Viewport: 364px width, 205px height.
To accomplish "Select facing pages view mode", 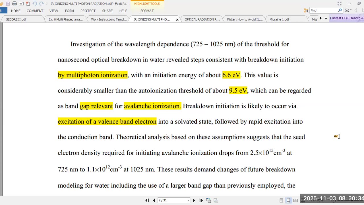I will coord(296,200).
